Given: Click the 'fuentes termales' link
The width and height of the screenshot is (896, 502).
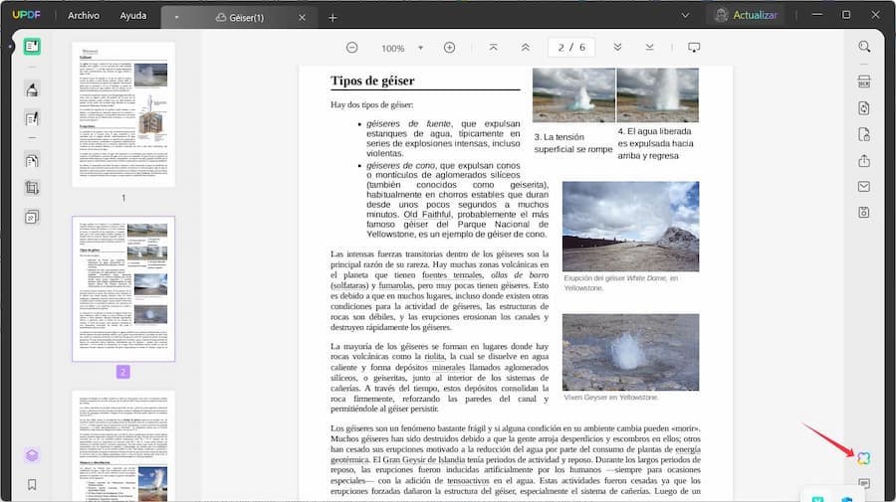Looking at the screenshot, I should pyautogui.click(x=452, y=275).
